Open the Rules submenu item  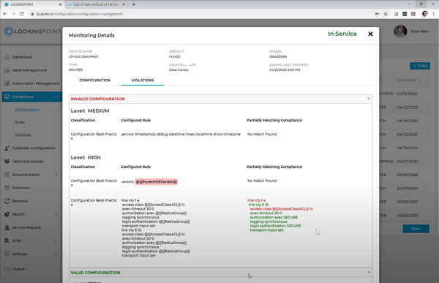[20, 122]
